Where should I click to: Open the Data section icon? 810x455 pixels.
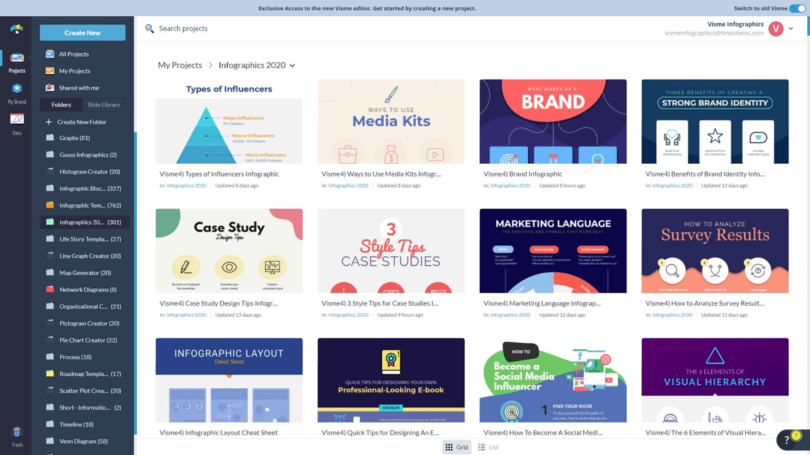pyautogui.click(x=17, y=124)
